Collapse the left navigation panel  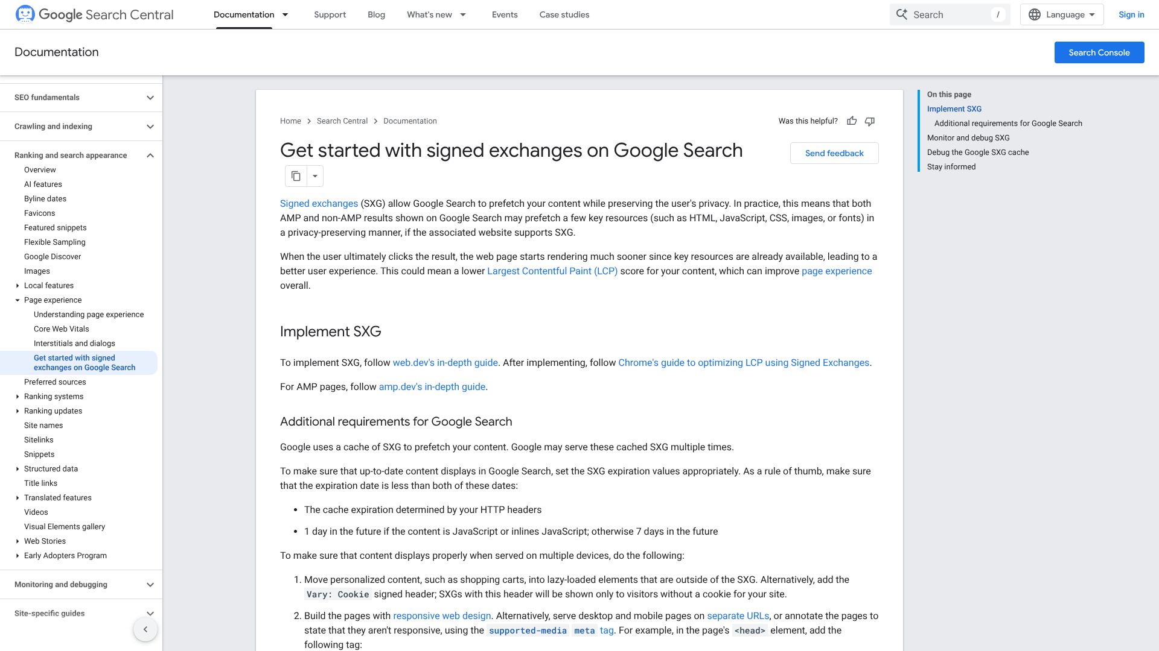click(x=145, y=630)
